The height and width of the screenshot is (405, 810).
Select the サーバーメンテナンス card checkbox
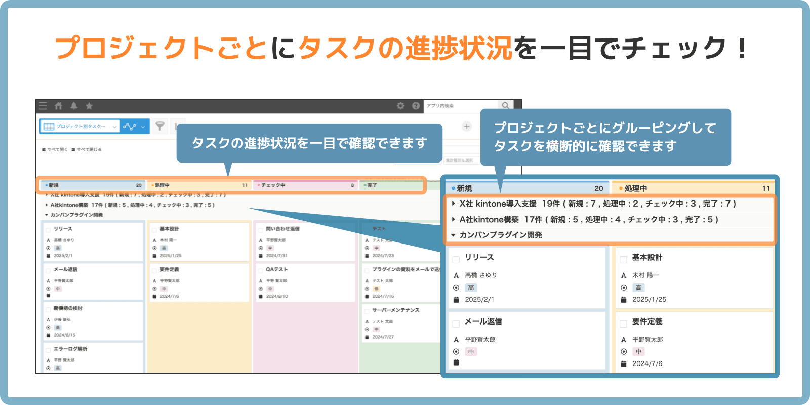[x=367, y=310]
